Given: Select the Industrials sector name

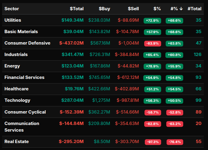Looking at the screenshot, I should (16, 55).
